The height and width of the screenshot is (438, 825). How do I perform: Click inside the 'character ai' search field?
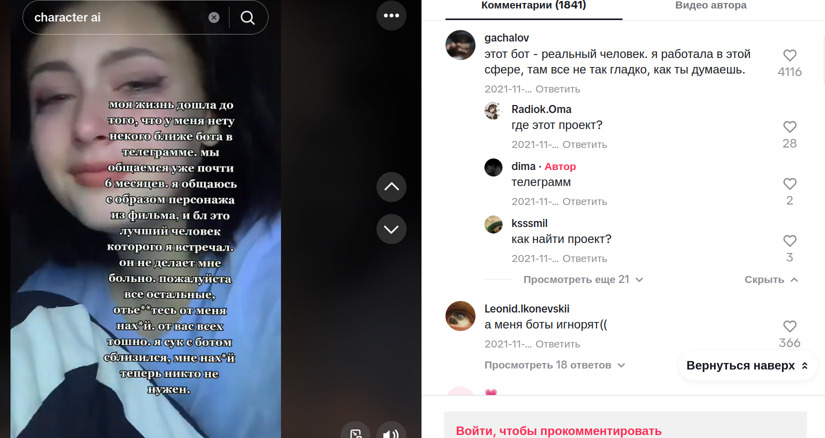(120, 17)
